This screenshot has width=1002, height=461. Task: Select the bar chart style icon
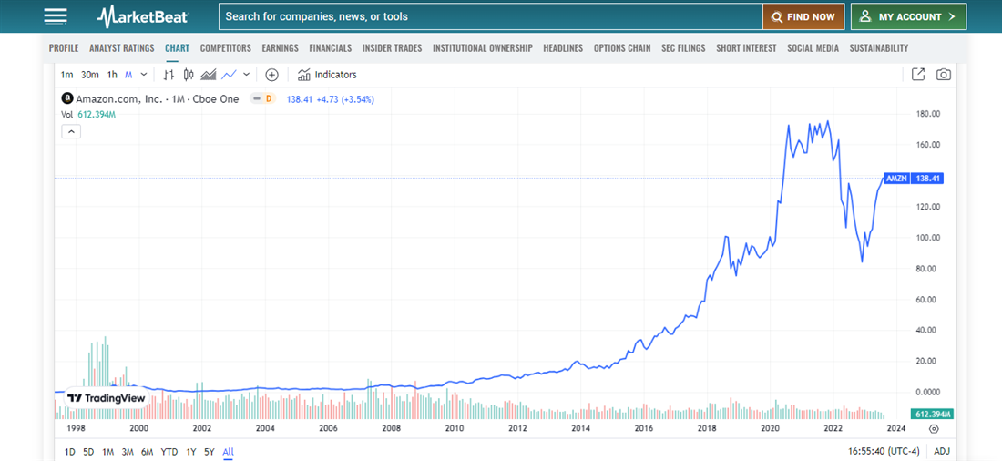169,75
